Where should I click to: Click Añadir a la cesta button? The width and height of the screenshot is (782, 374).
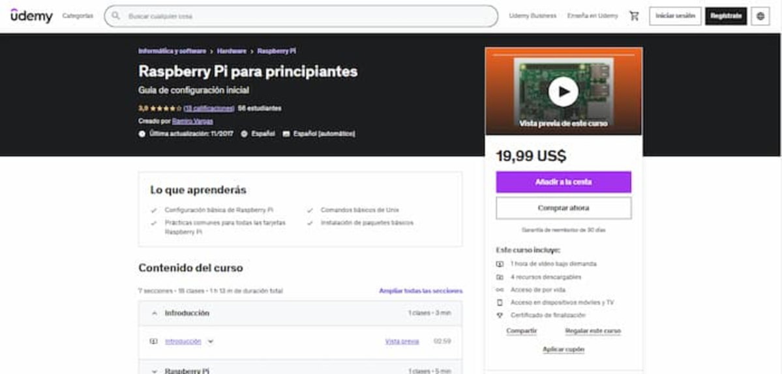tap(564, 182)
